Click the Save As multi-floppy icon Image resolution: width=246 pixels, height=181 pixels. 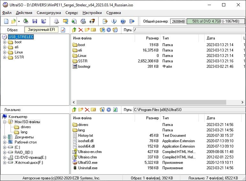(x=44, y=21)
